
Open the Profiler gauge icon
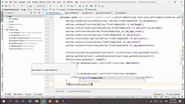pyautogui.click(x=68, y=6)
